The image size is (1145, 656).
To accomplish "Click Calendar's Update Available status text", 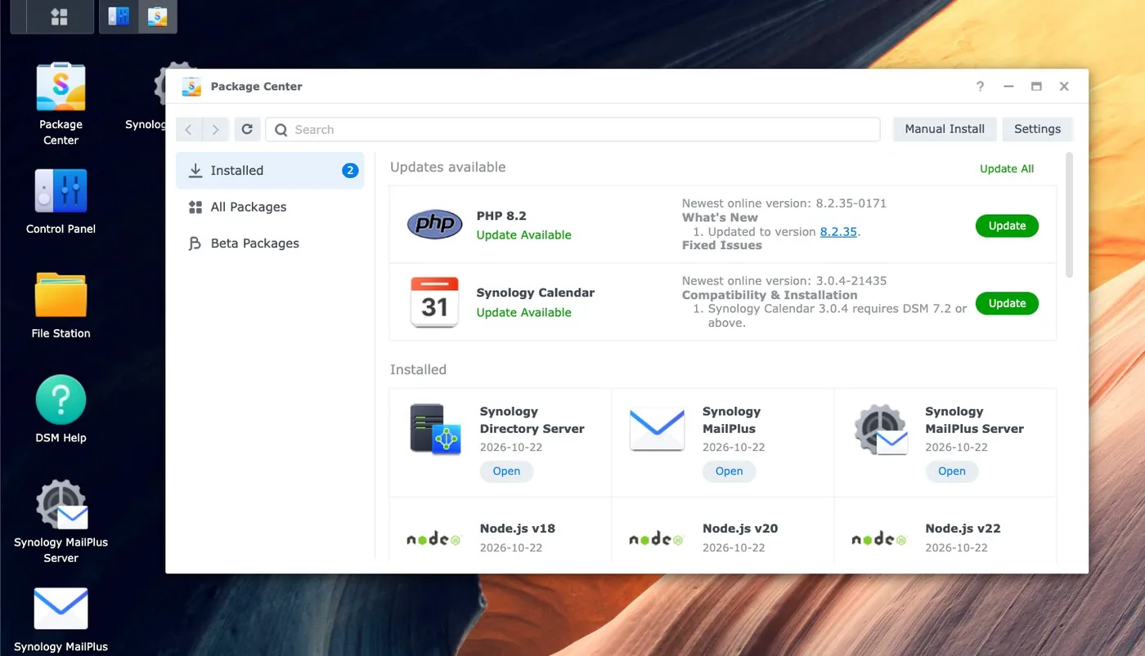I will click(524, 313).
